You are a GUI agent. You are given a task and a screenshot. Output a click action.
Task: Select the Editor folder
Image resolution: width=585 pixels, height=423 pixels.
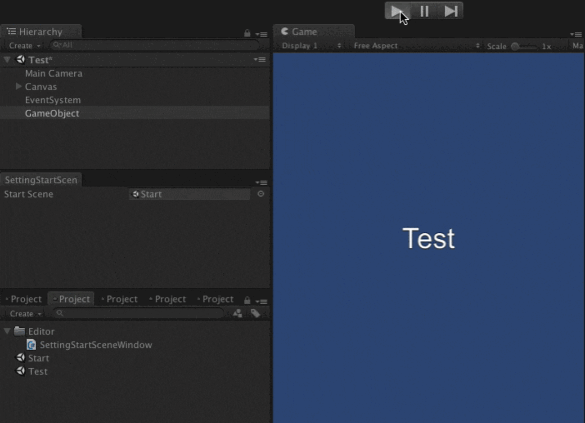tap(35, 331)
